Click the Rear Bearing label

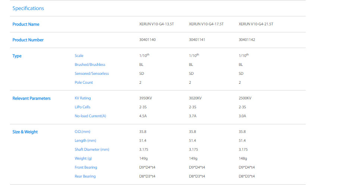[85, 176]
